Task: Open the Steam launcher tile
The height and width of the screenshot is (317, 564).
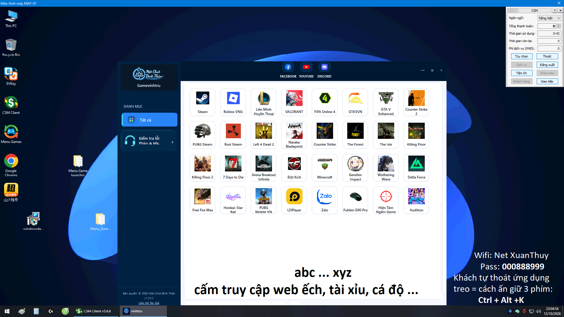Action: [x=202, y=102]
